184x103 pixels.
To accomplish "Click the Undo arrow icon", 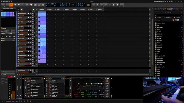I will point(106,5).
